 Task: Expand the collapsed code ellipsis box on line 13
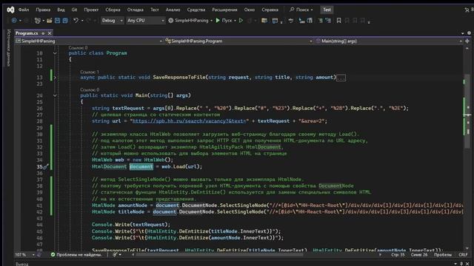(341, 78)
